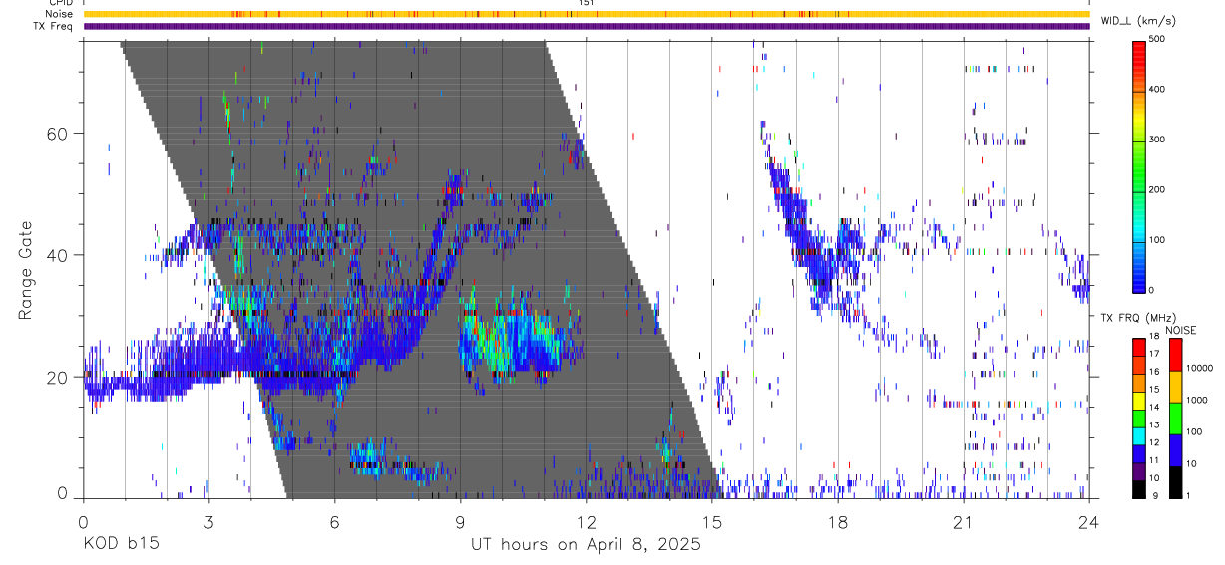This screenshot has height=565, width=1225.
Task: Pick the green noise legend swatch
Action: coord(1175,419)
